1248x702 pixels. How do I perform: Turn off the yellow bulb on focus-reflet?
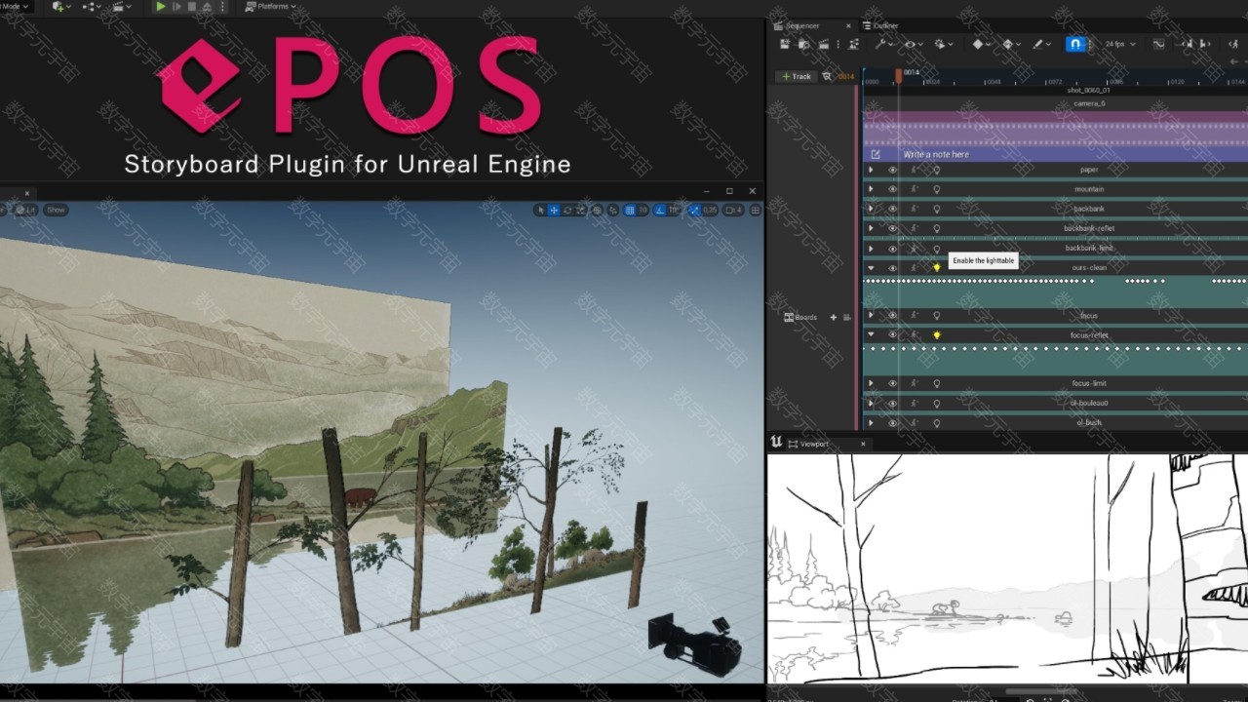click(937, 335)
